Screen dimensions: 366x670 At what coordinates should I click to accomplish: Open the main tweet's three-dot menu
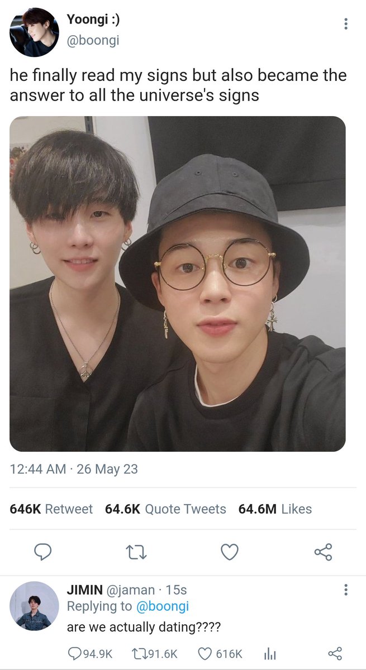tap(346, 24)
